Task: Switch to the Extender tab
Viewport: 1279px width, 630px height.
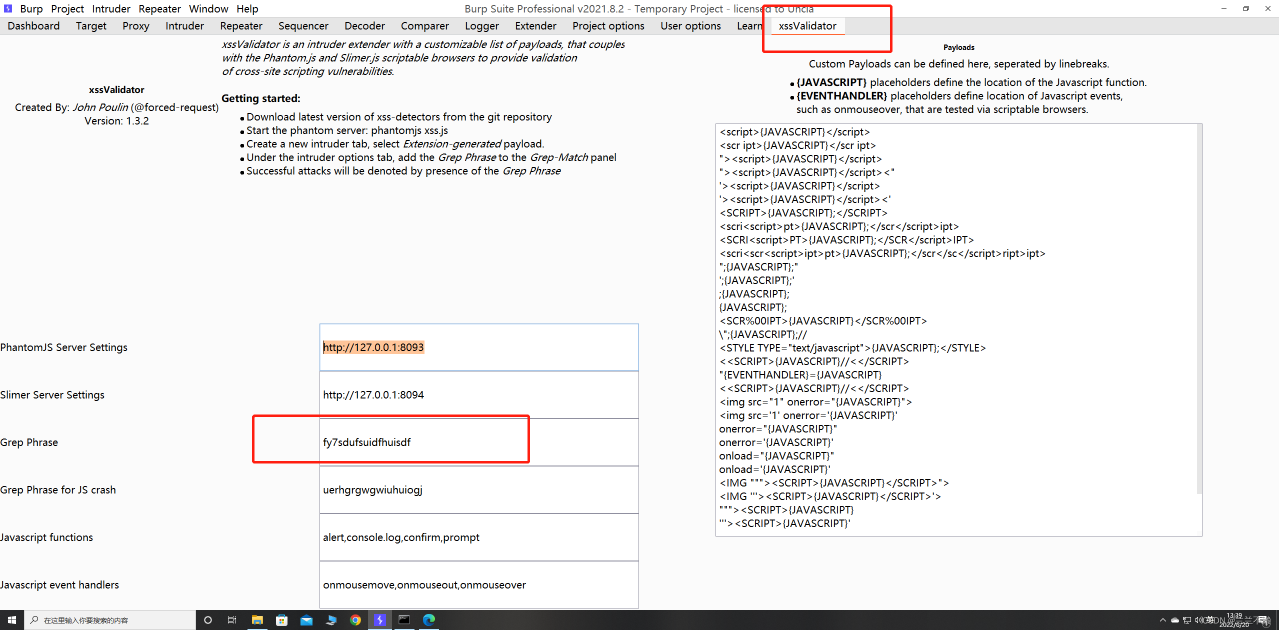Action: [535, 26]
